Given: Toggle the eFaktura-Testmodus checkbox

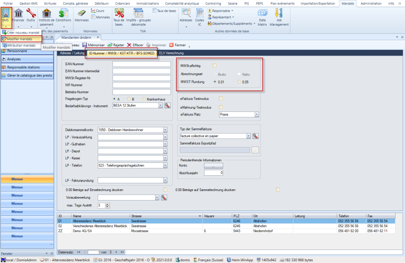Looking at the screenshot, I should pyautogui.click(x=220, y=98).
